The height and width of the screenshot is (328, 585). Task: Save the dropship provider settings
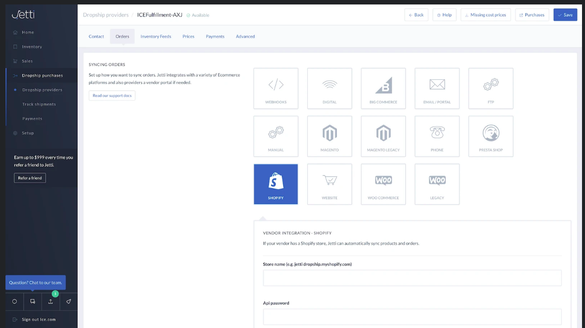[x=565, y=15]
